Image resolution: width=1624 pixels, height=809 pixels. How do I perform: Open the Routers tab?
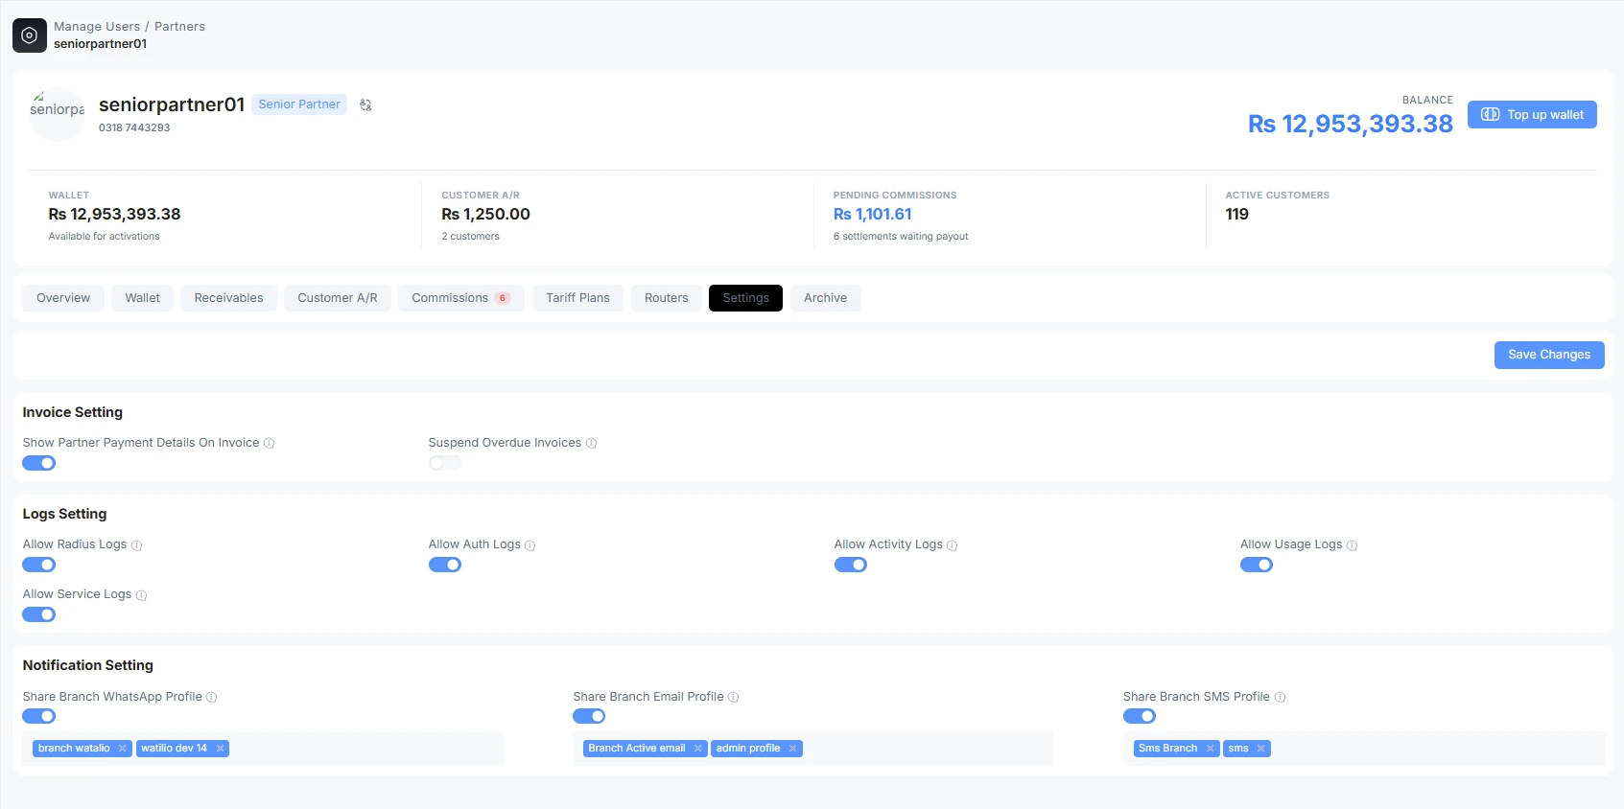(x=667, y=298)
